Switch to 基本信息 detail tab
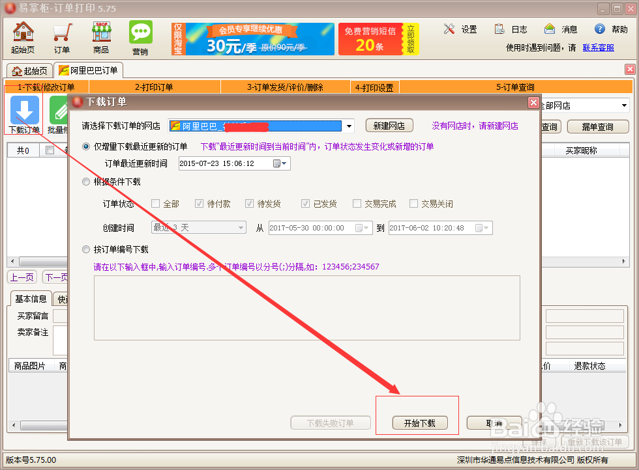This screenshot has width=639, height=470. pyautogui.click(x=31, y=299)
